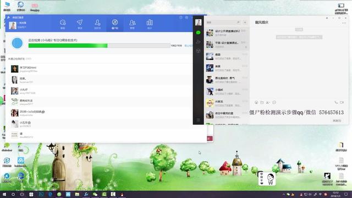The width and height of the screenshot is (352, 198).
Task: Open Task View on taskbar
Action: [22, 194]
